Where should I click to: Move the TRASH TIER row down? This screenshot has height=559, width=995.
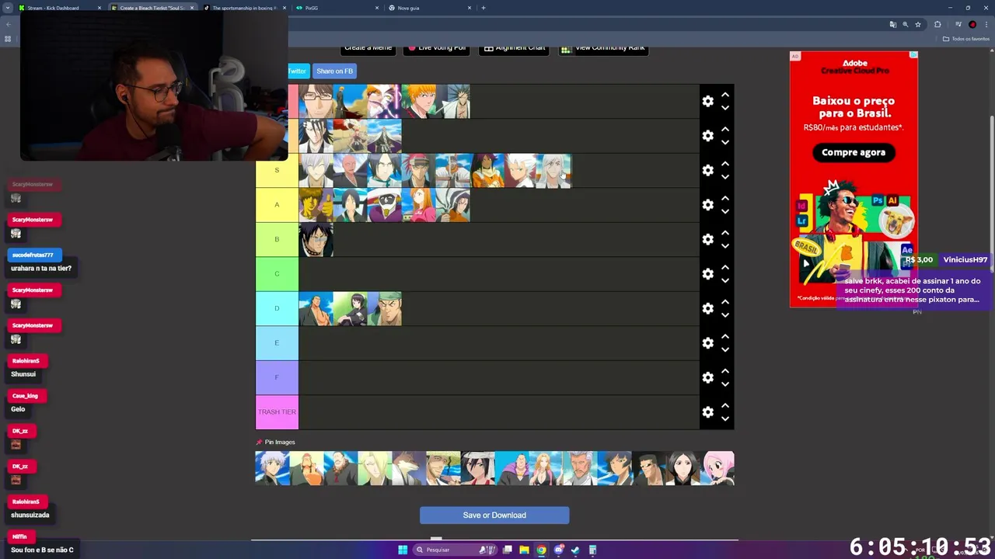tap(725, 418)
